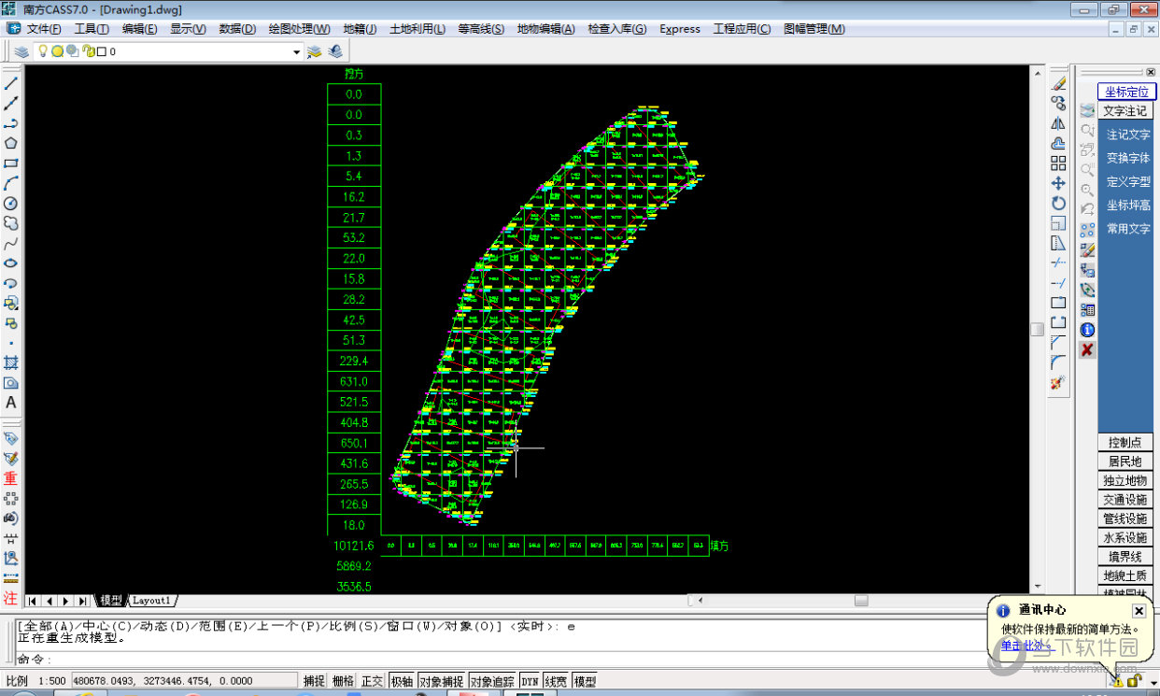Image resolution: width=1160 pixels, height=696 pixels.
Task: Select the Rotate tool in right toolbar
Action: 1059,204
